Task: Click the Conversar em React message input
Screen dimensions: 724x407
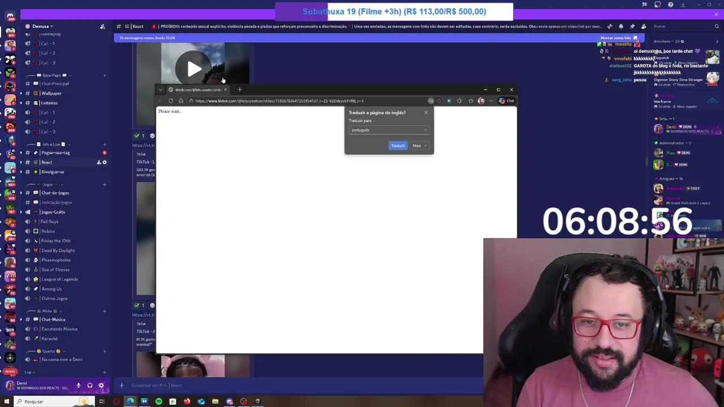Action: click(305, 386)
